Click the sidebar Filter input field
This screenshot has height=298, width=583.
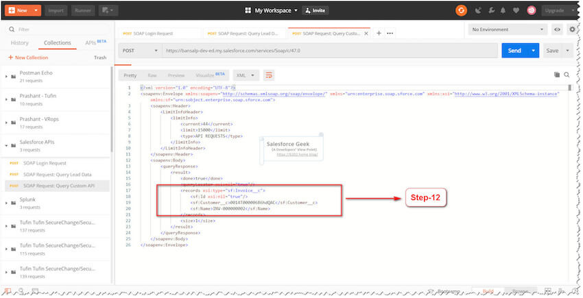pyautogui.click(x=56, y=29)
